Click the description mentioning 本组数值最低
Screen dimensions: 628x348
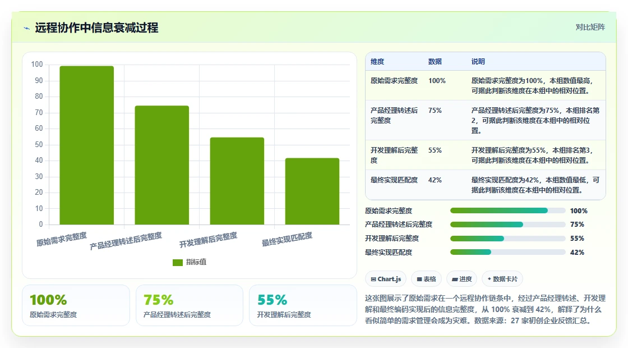tap(535, 185)
